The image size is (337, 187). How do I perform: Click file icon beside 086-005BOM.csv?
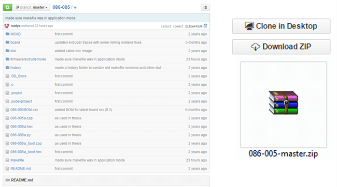[x=7, y=110]
